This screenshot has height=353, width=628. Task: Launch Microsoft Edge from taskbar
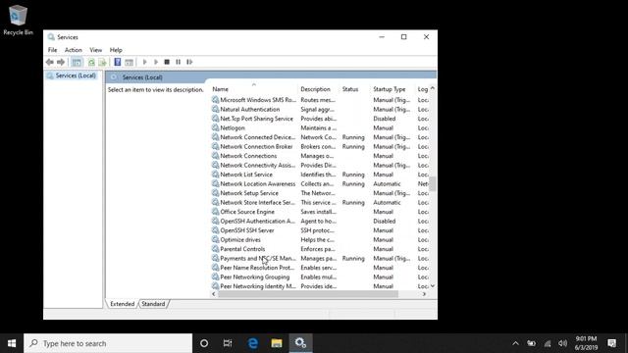pyautogui.click(x=253, y=343)
